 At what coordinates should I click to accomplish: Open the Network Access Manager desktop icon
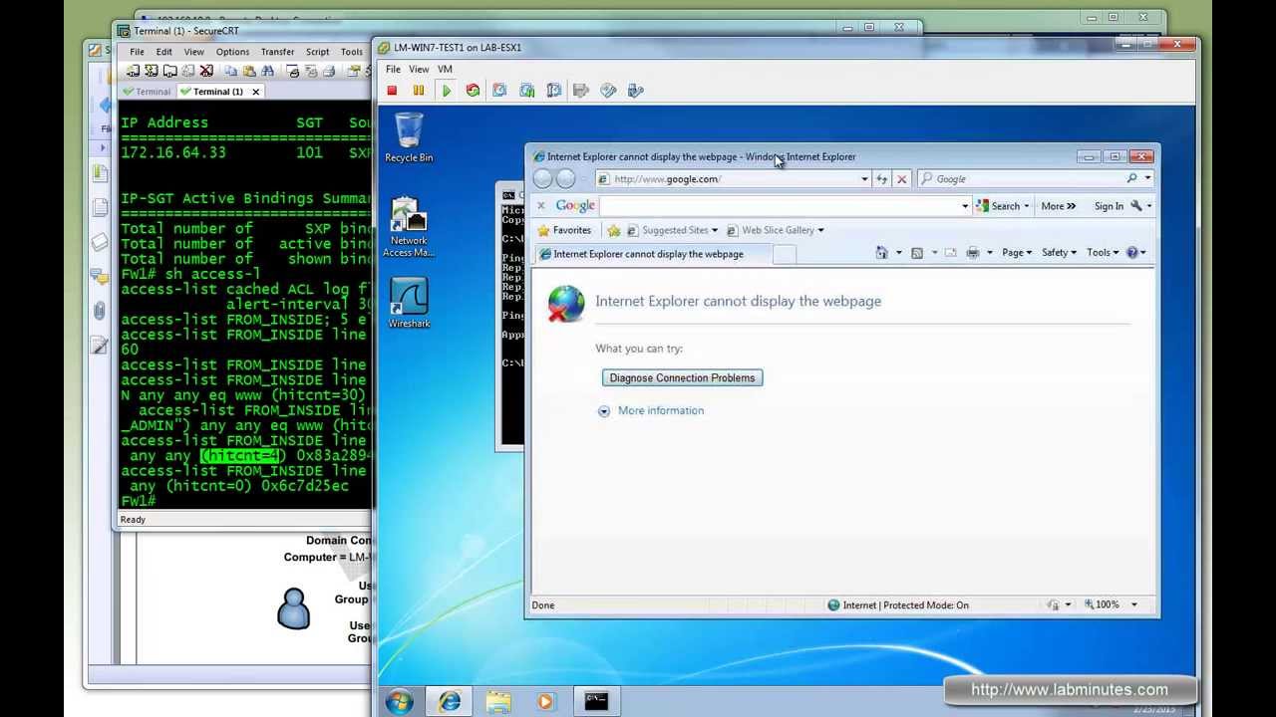pyautogui.click(x=409, y=227)
